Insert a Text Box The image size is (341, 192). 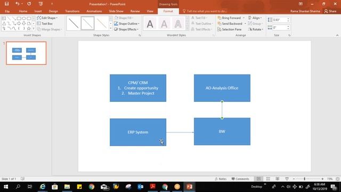(x=45, y=23)
